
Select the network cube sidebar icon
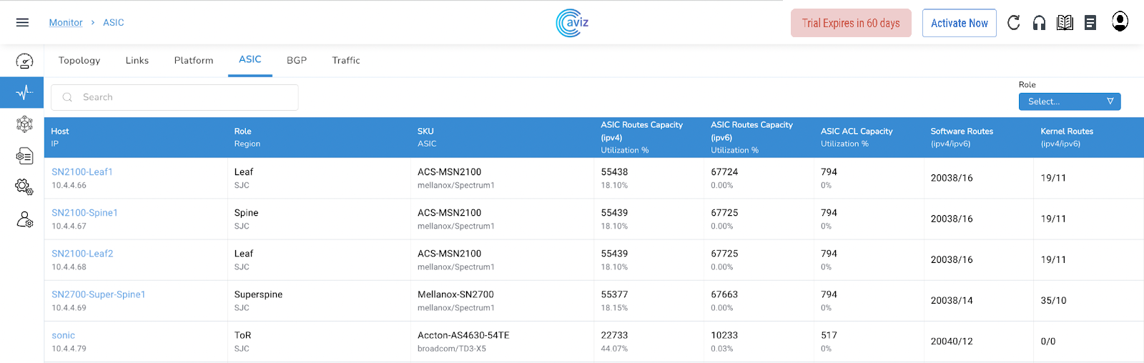coord(24,124)
